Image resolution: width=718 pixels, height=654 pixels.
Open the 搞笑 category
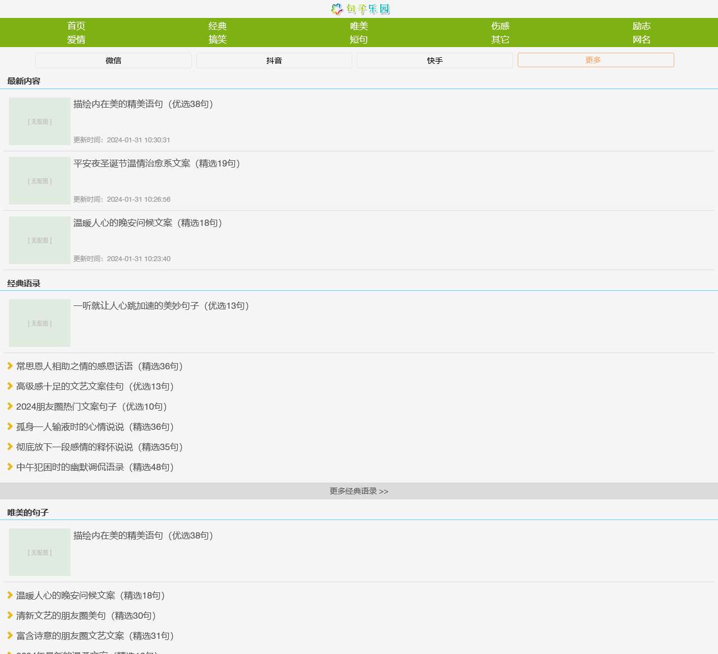[x=218, y=39]
